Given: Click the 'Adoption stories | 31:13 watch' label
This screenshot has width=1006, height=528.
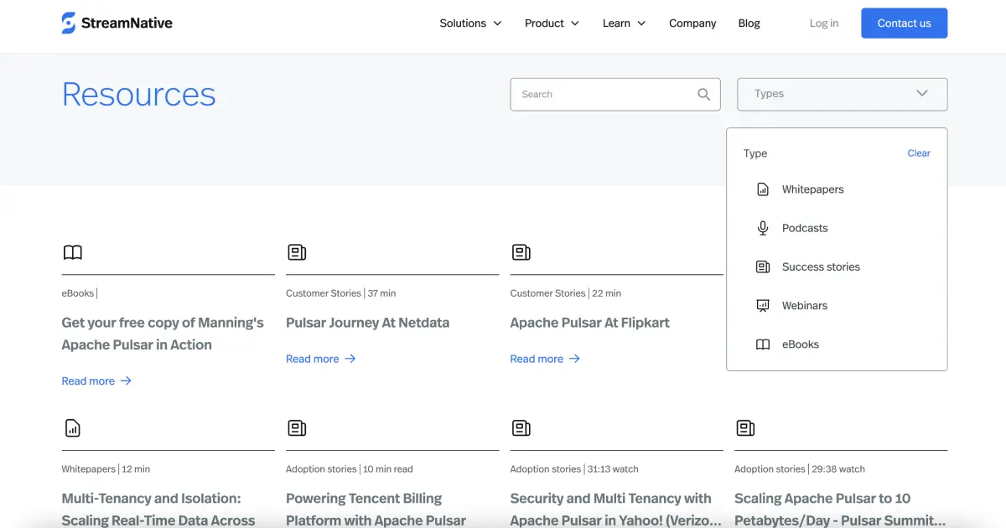Looking at the screenshot, I should coord(574,469).
